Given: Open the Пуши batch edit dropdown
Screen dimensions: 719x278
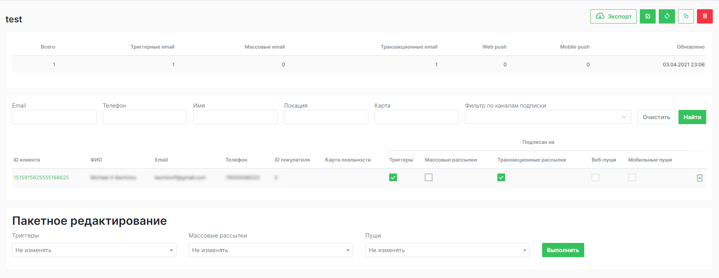Looking at the screenshot, I should (x=447, y=250).
